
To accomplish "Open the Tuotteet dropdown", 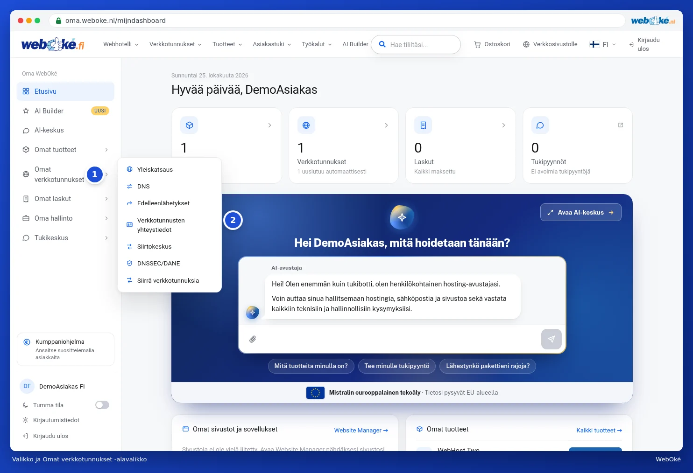I will tap(227, 44).
